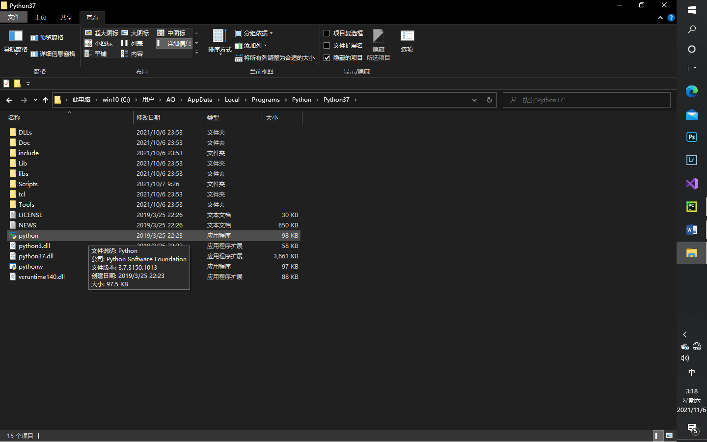Viewport: 707px width, 442px height.
Task: Select python37.dll file row
Action: [x=154, y=256]
